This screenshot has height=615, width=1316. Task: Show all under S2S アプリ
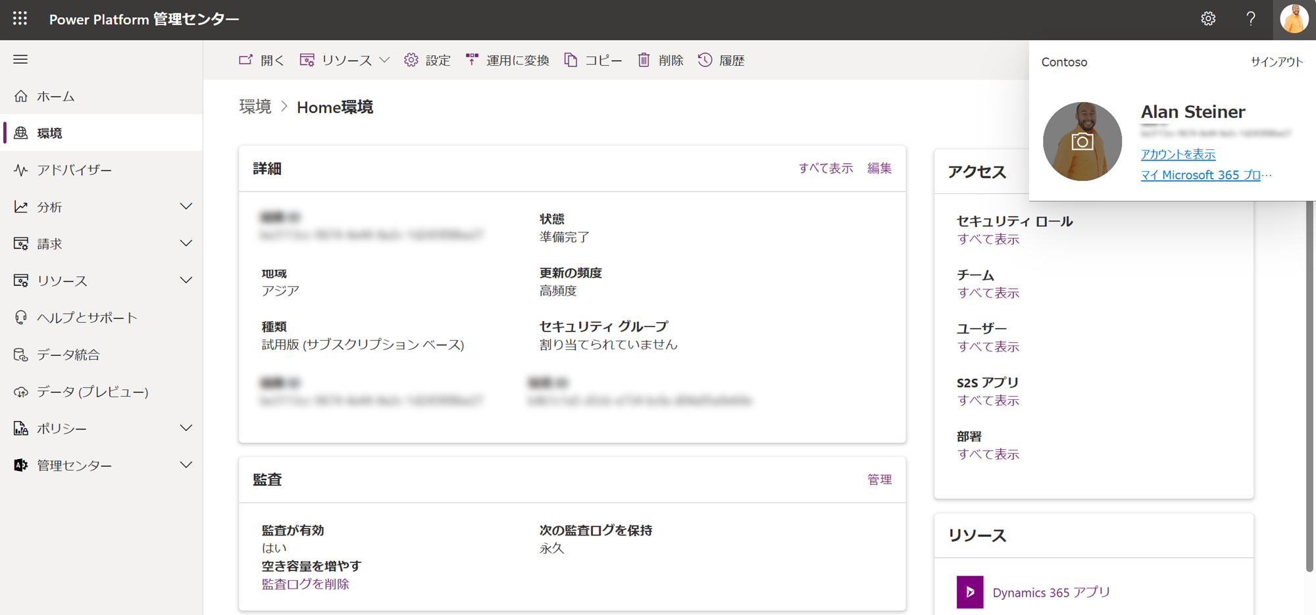pyautogui.click(x=988, y=401)
